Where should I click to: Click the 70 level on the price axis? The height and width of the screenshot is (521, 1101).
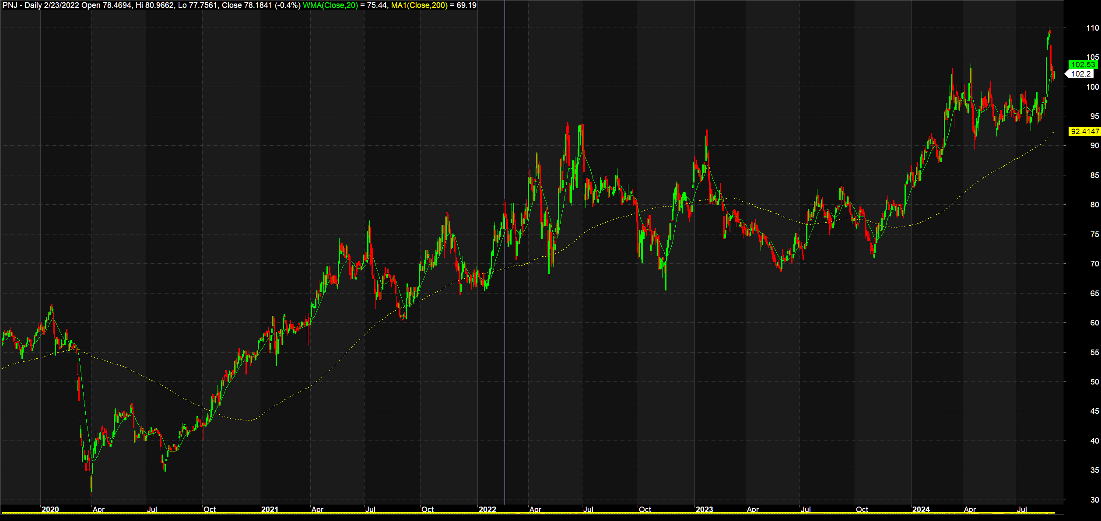tap(1094, 263)
